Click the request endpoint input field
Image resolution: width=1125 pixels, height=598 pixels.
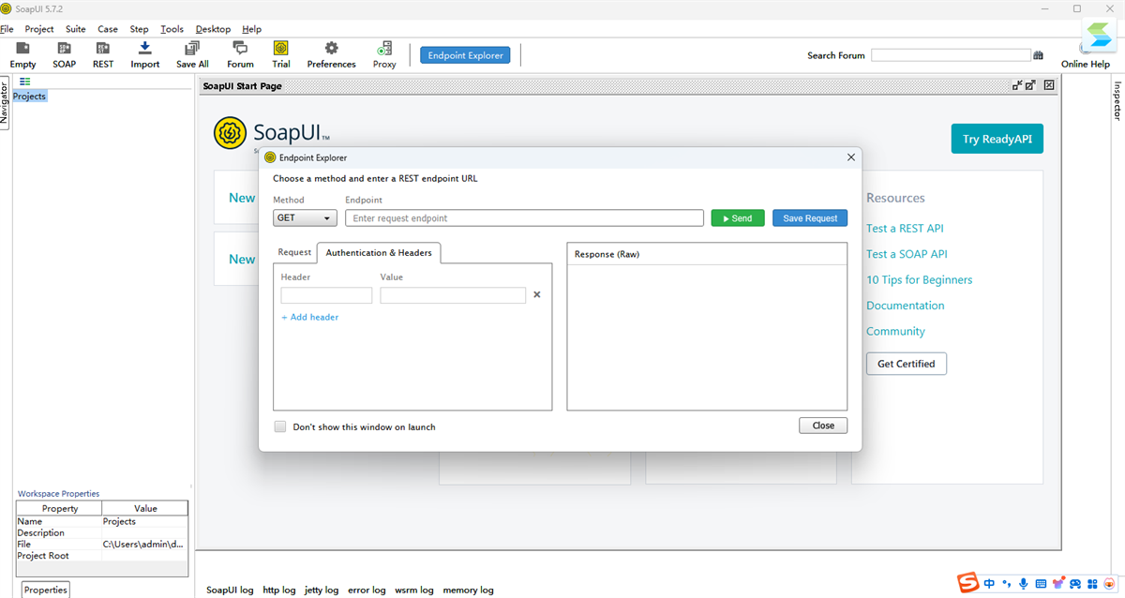point(524,217)
